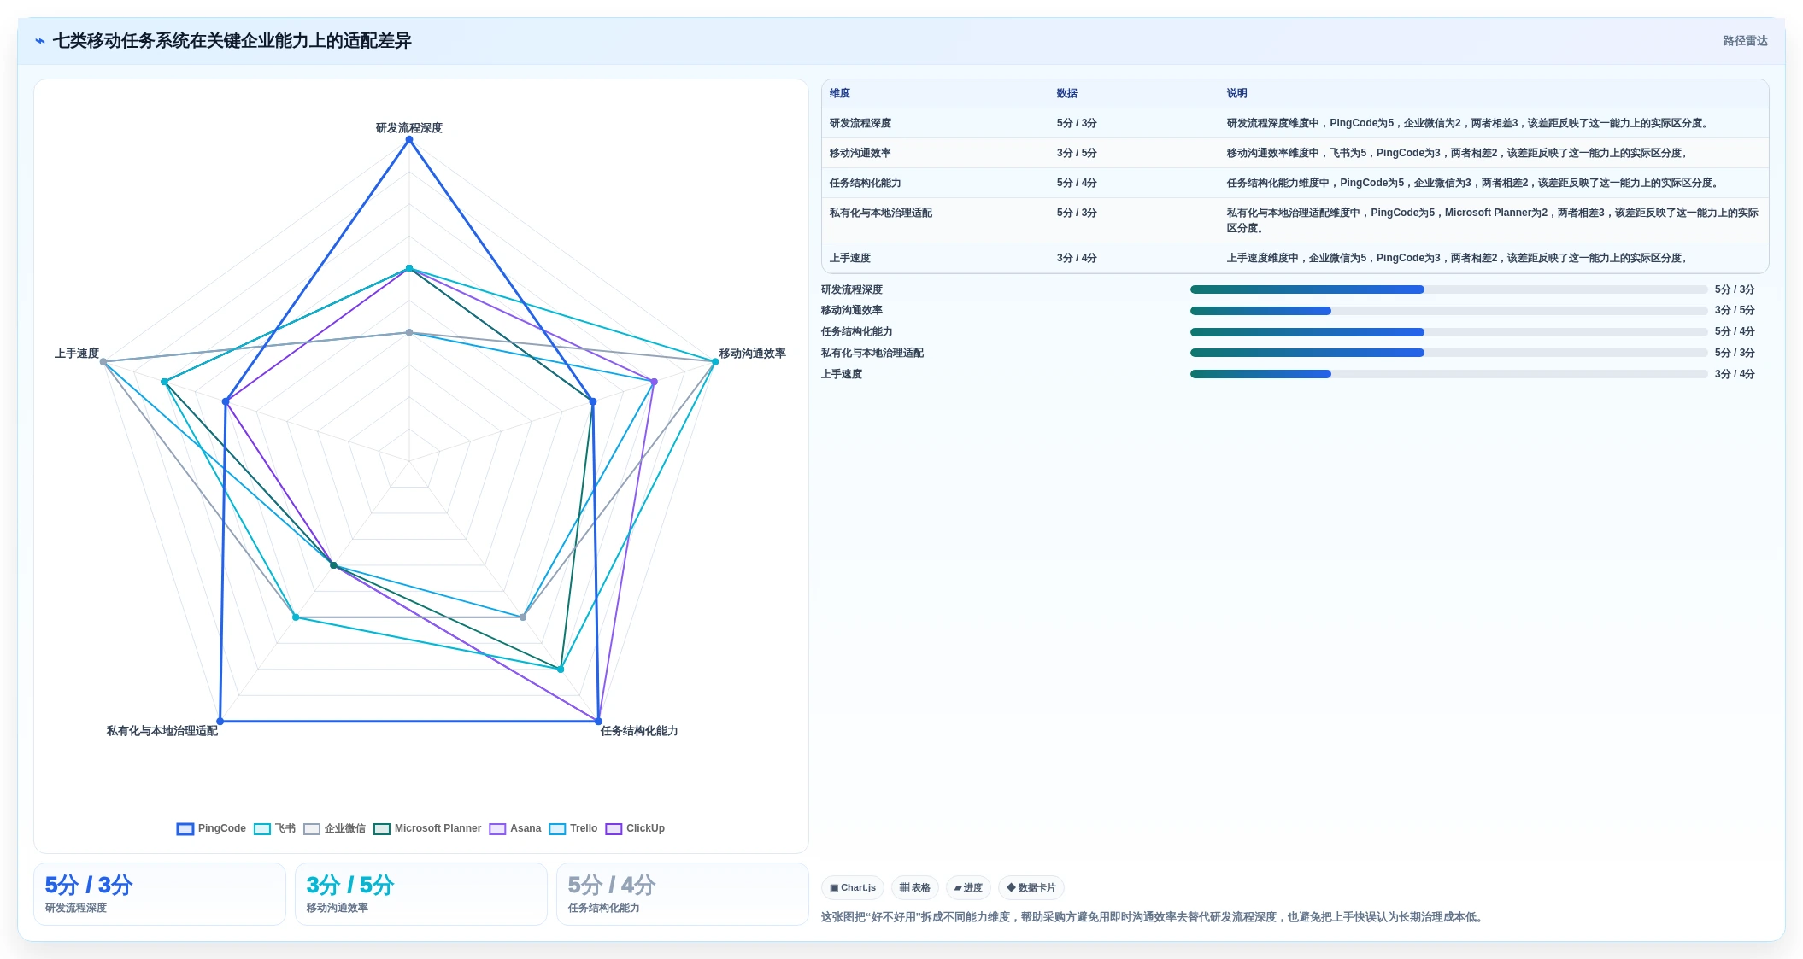This screenshot has height=959, width=1803.
Task: Toggle 企业微信 series in chart legend
Action: tap(335, 828)
